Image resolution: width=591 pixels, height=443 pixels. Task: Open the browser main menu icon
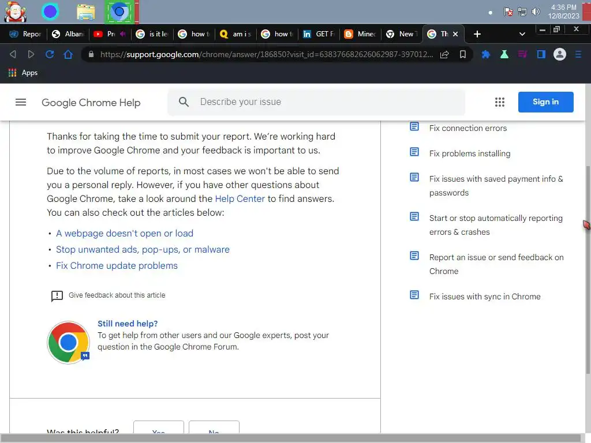coord(578,55)
